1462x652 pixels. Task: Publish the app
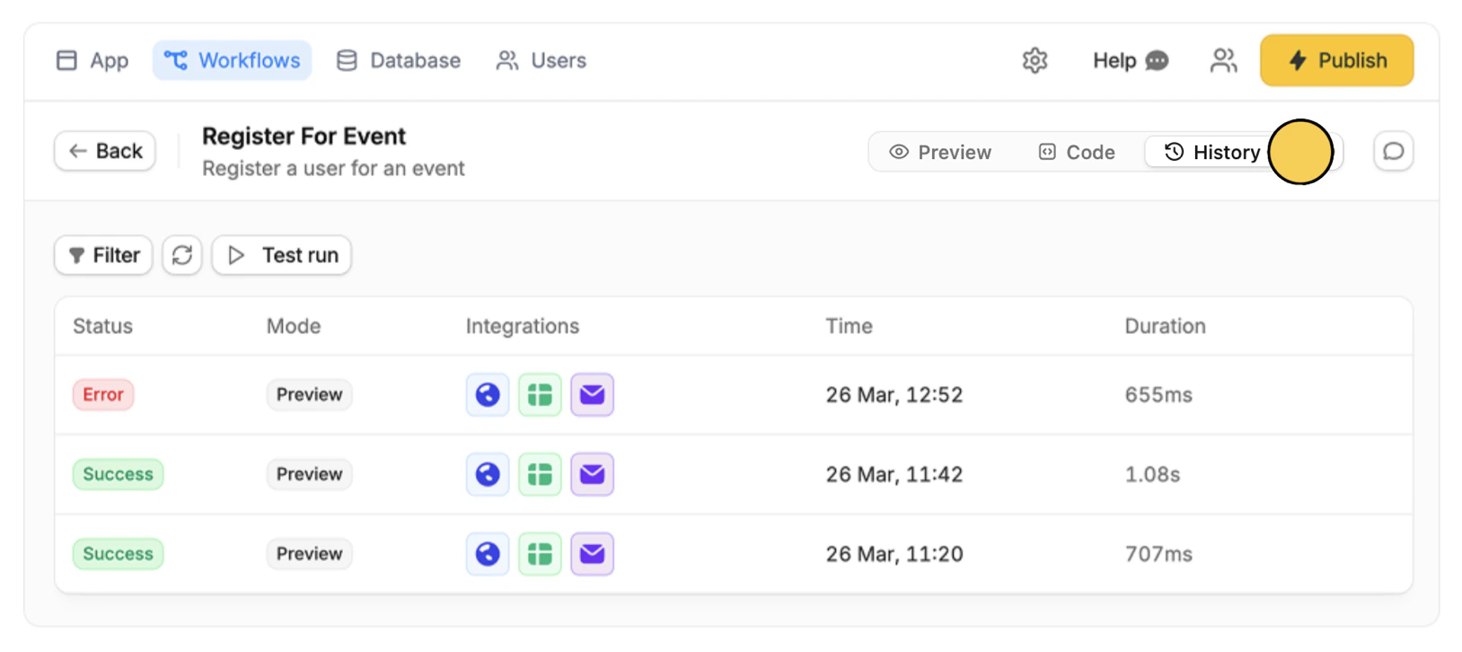click(1336, 60)
